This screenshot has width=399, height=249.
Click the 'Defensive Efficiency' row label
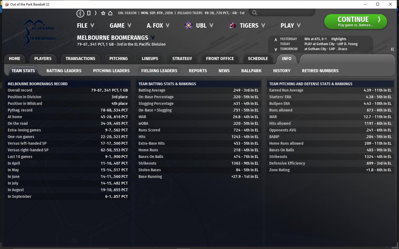coord(287,163)
